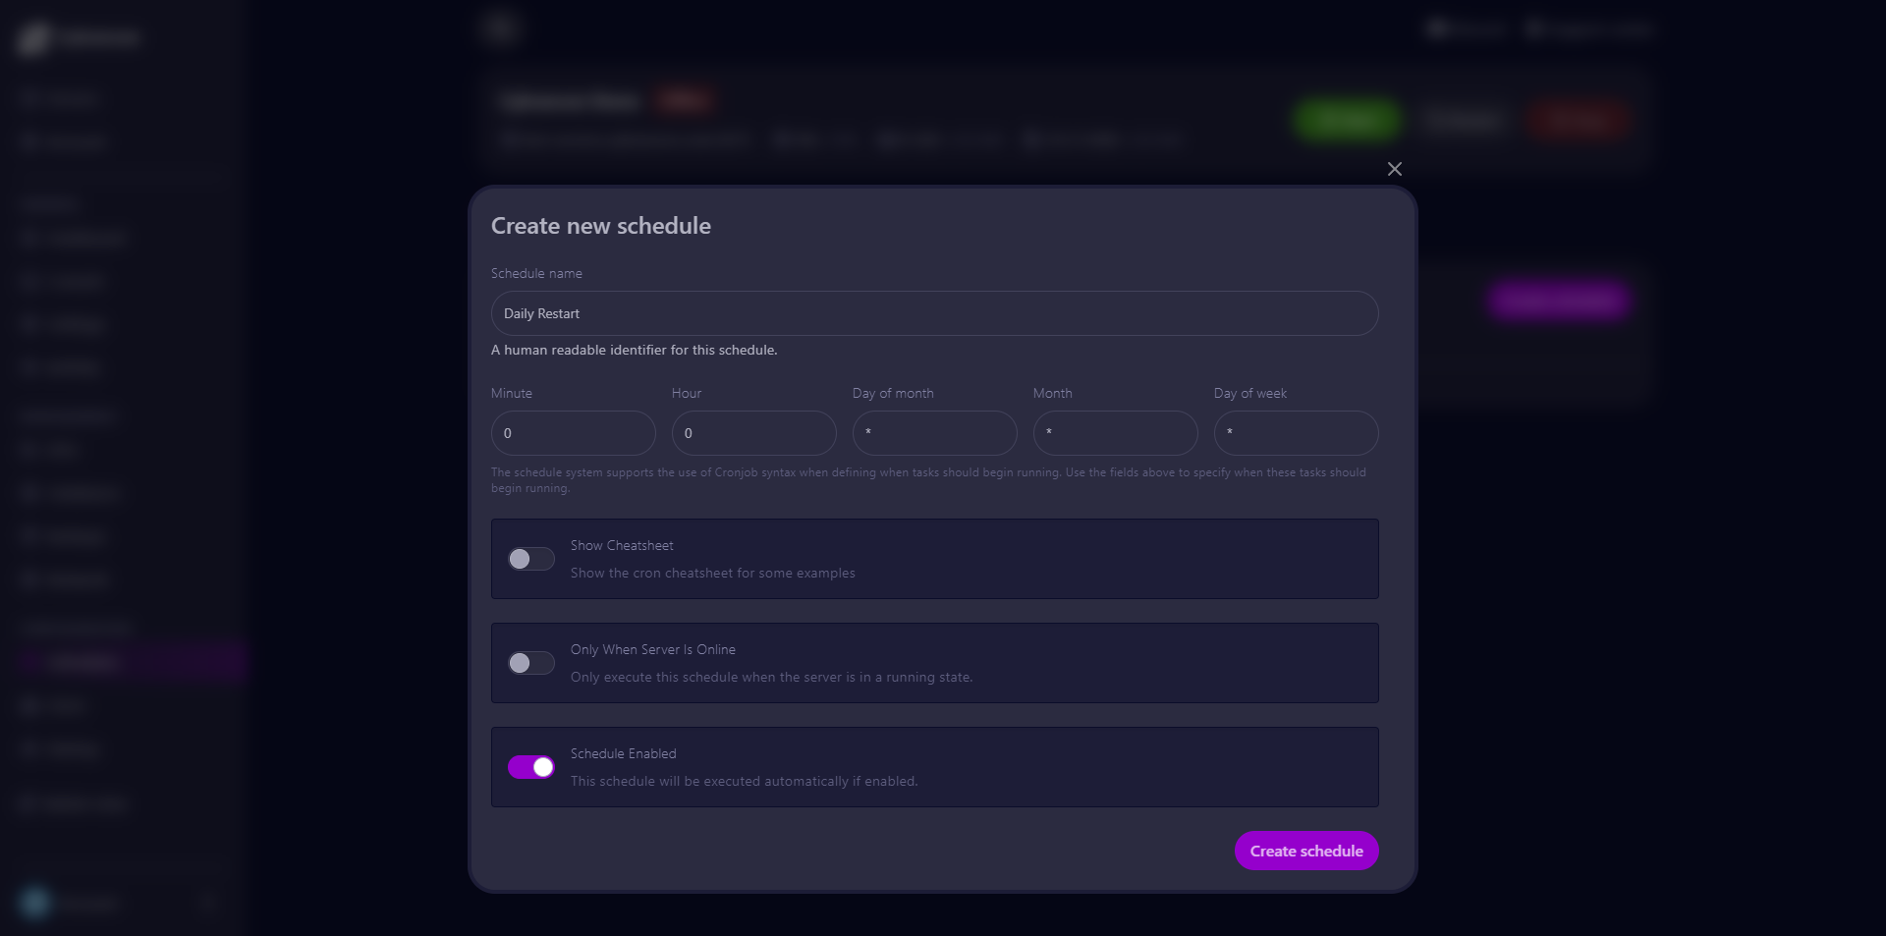Focus the Schedule name input field
This screenshot has height=936, width=1886.
tap(934, 313)
